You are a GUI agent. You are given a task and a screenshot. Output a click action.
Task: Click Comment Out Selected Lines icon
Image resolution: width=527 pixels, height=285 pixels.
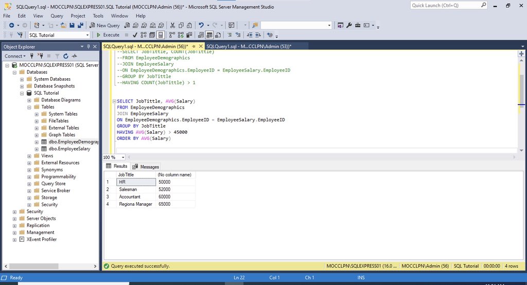(x=230, y=35)
